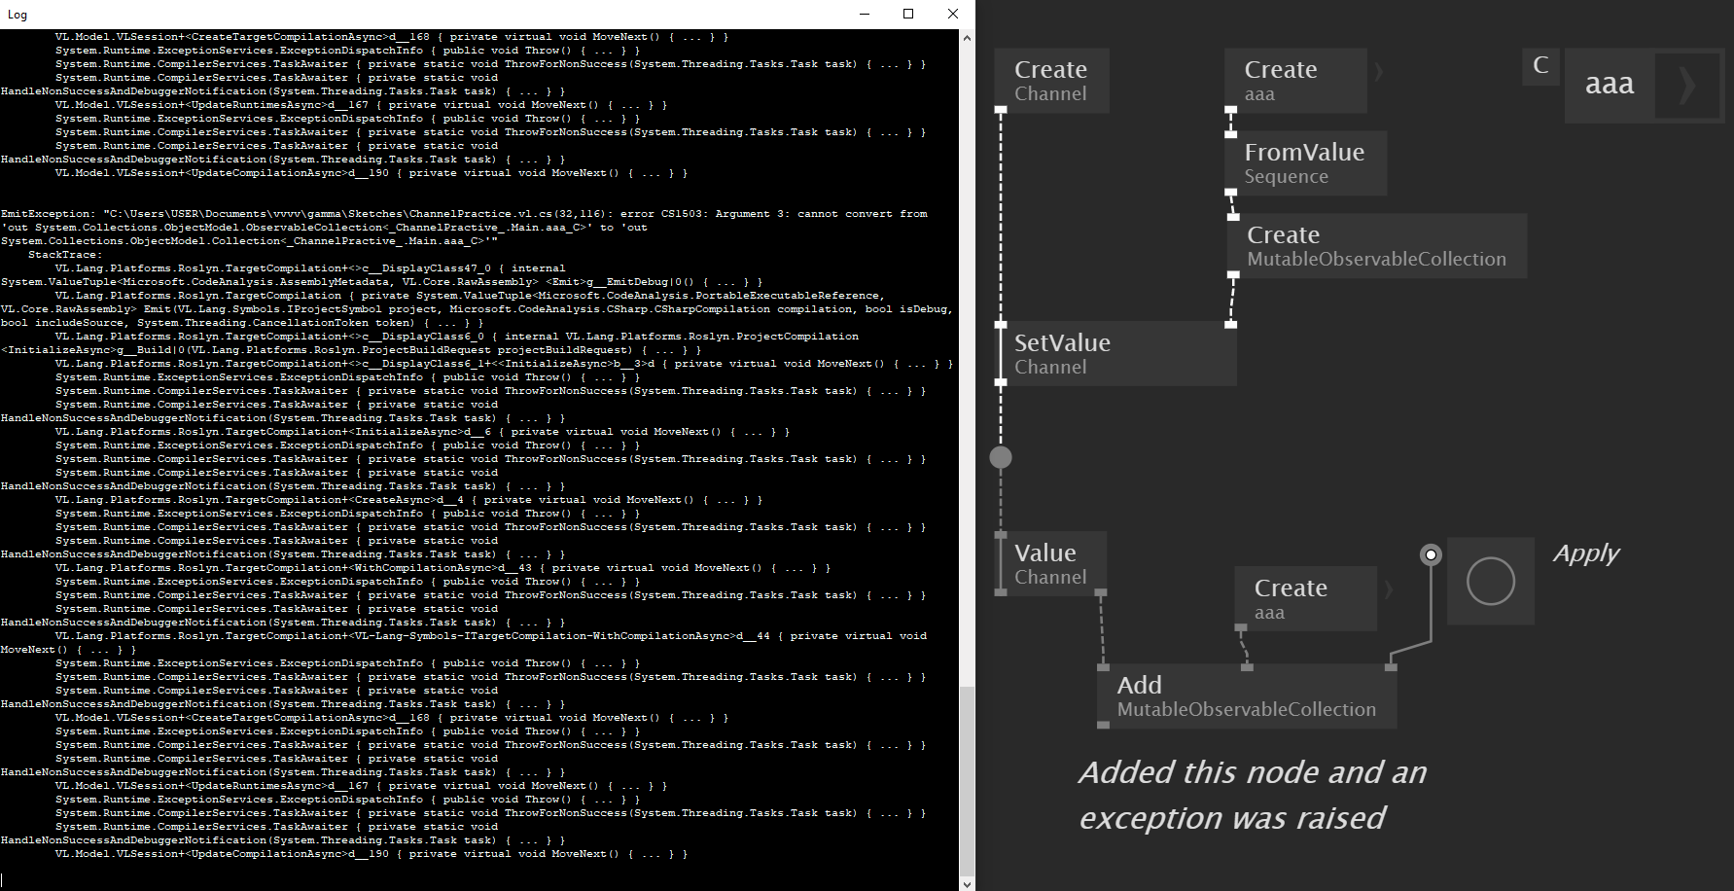Select the gray link control point circle
Image resolution: width=1734 pixels, height=891 pixels.
pyautogui.click(x=1001, y=456)
